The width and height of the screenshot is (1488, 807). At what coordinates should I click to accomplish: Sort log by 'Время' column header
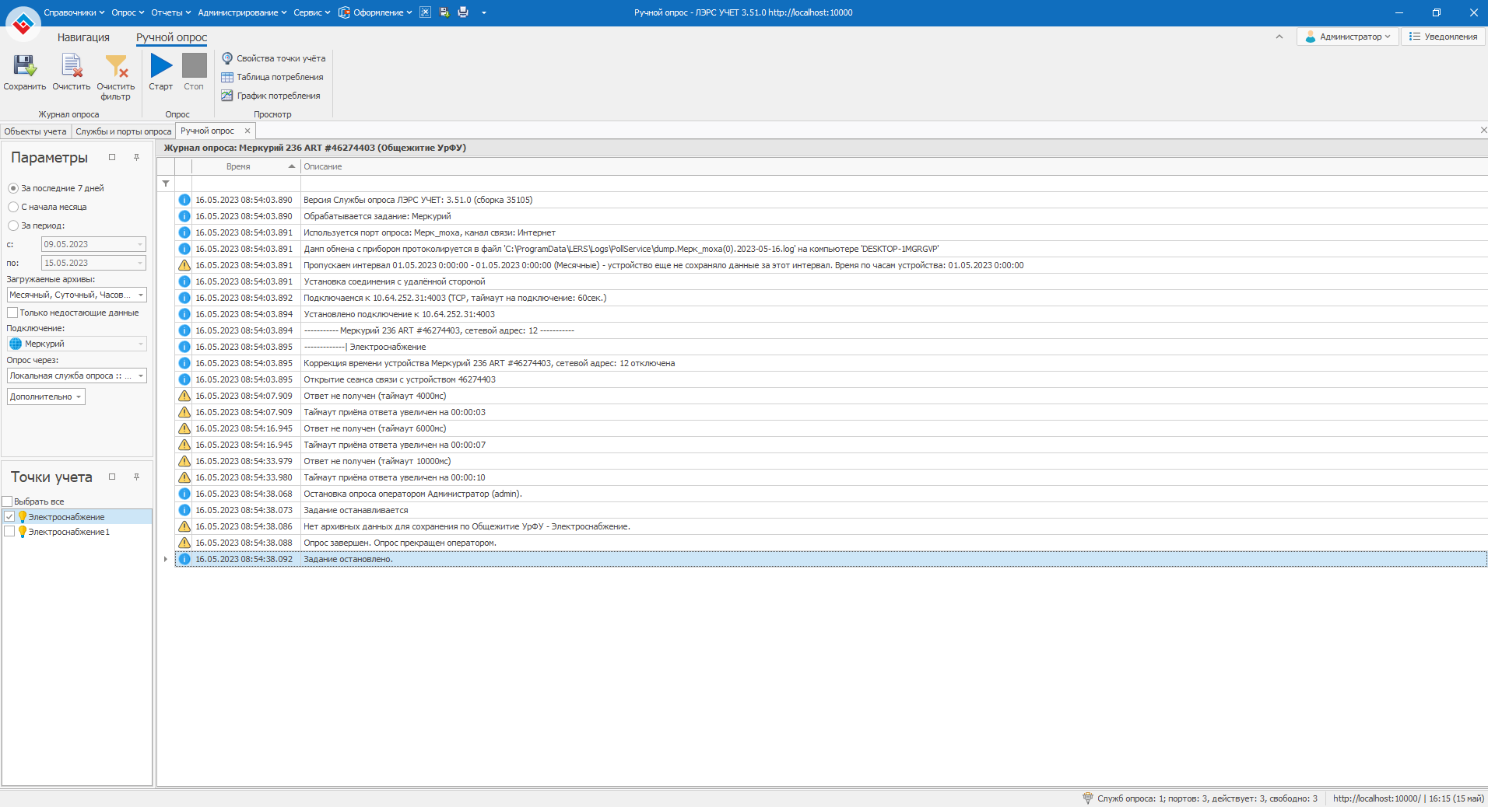tap(238, 166)
